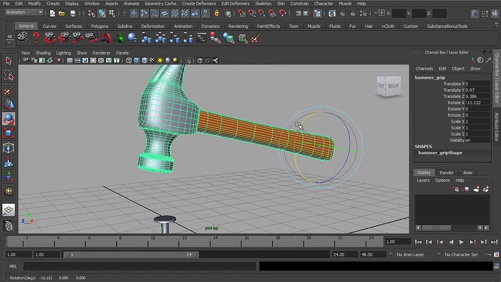Save scene using the floppy disk icon

(72, 13)
